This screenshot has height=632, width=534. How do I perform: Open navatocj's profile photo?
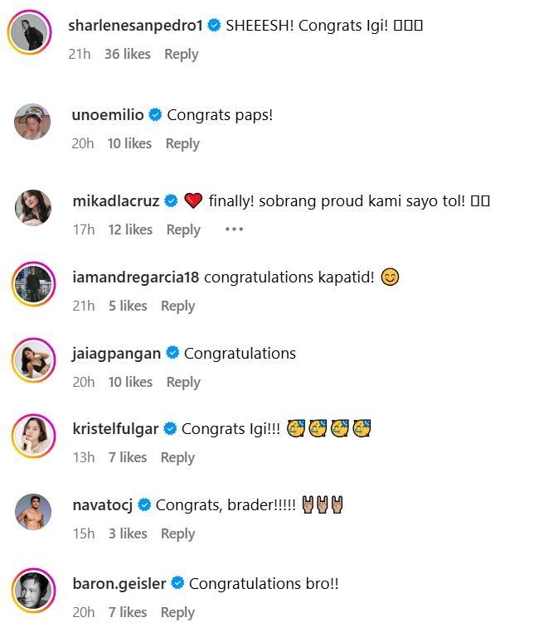click(x=33, y=512)
